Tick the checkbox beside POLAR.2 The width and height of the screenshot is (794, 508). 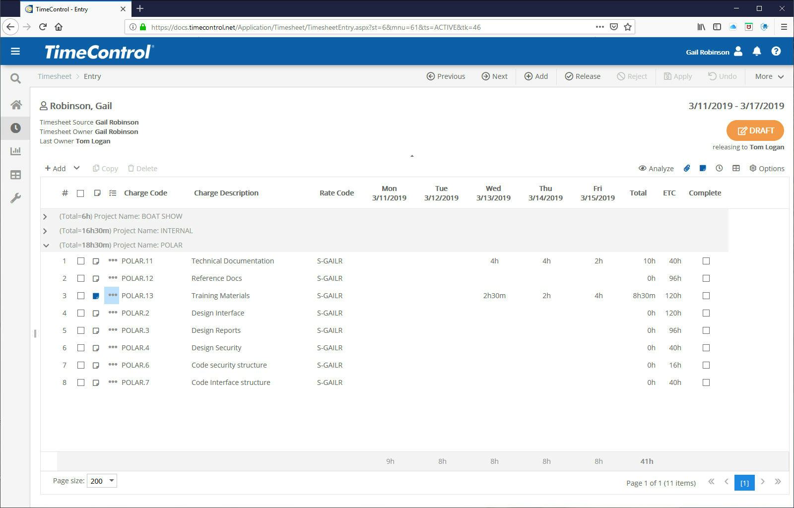click(81, 313)
